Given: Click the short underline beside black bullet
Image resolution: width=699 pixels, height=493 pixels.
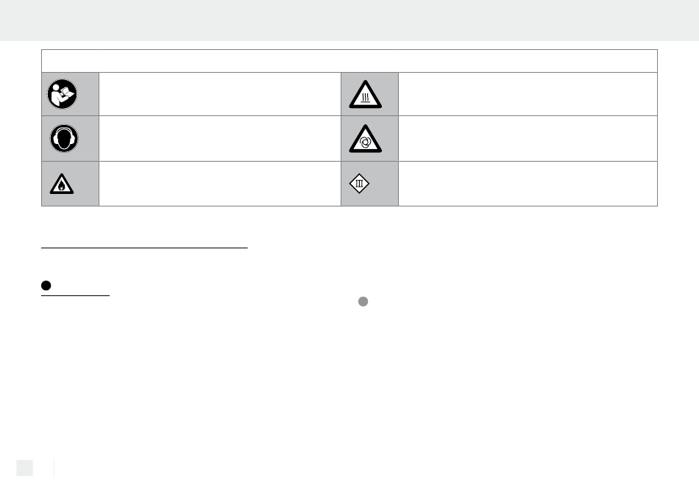Looking at the screenshot, I should (x=75, y=295).
